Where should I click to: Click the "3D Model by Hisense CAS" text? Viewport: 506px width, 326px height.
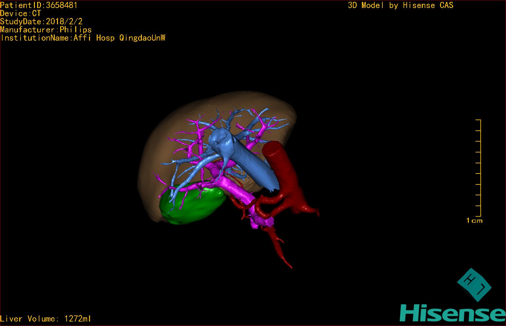point(401,5)
